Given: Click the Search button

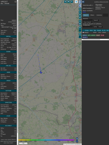Looking at the screenshot, I should (x=96, y=20).
